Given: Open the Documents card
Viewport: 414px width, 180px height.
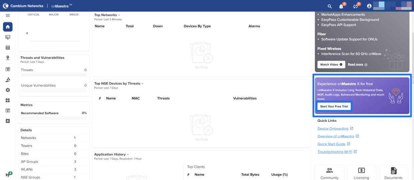Looking at the screenshot, I should [x=393, y=173].
